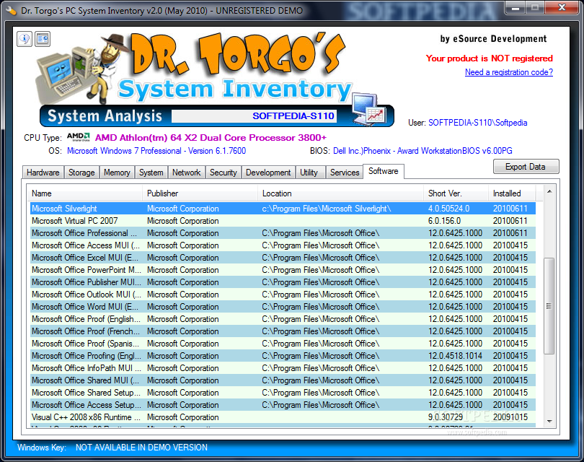Click the system card icon beside info
Screen dimensions: 584x462
43,39
